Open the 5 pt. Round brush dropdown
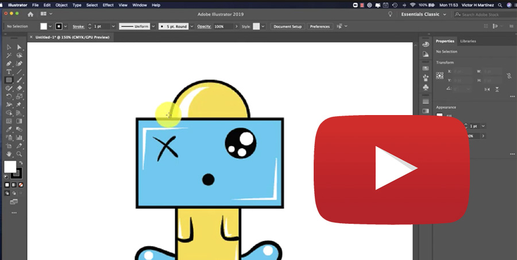 192,26
